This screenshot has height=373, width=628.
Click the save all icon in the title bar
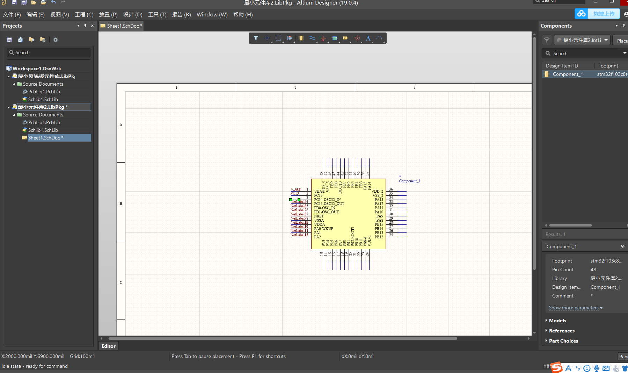[x=24, y=2]
